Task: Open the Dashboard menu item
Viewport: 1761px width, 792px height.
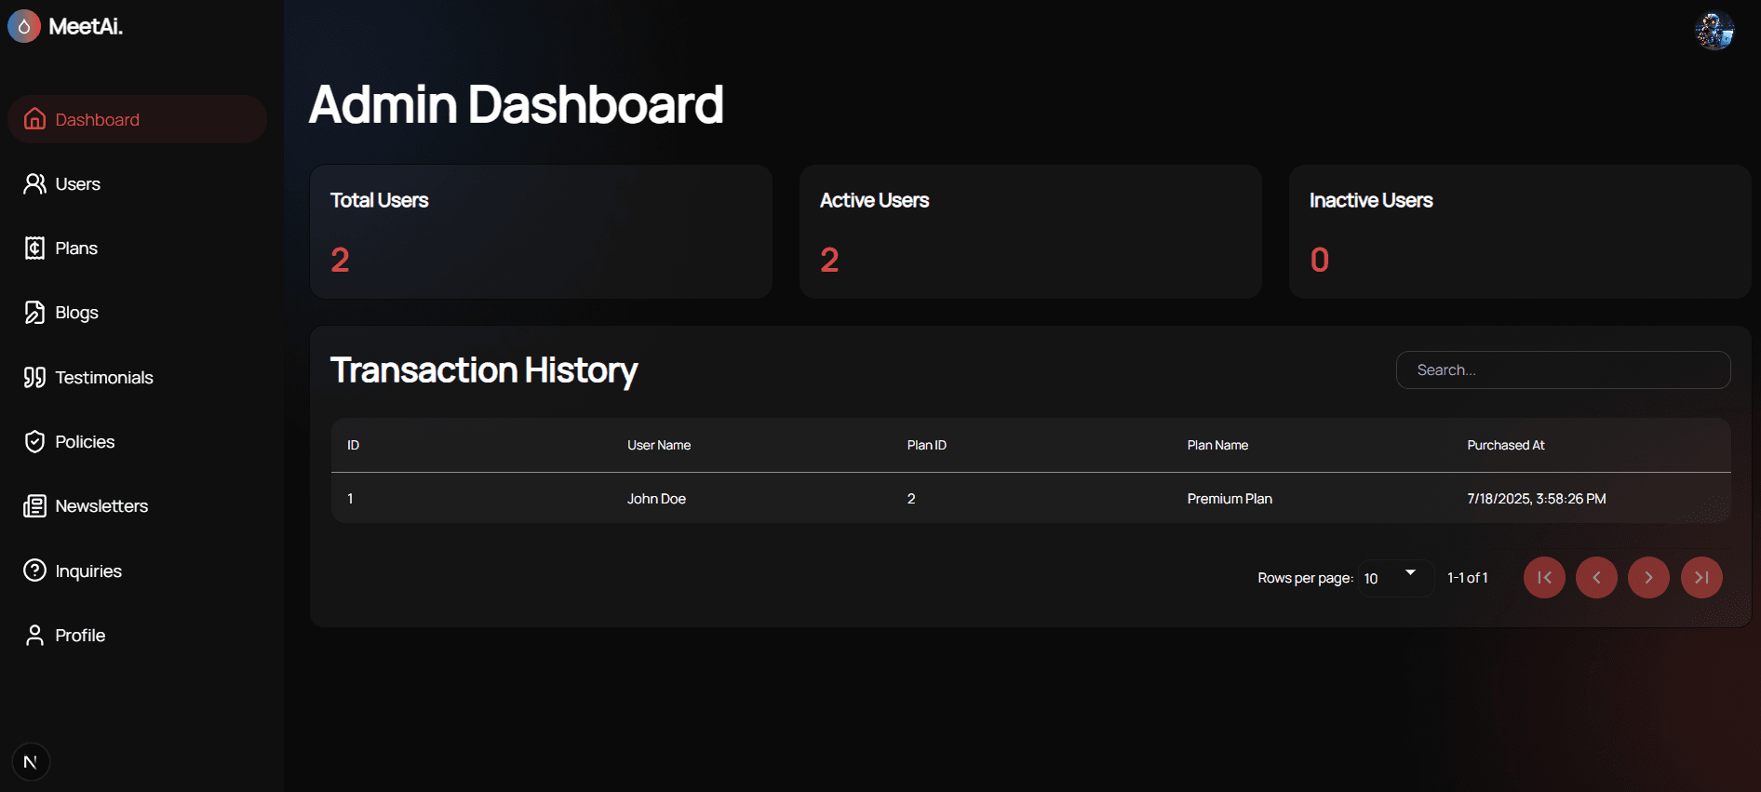Action: point(137,120)
